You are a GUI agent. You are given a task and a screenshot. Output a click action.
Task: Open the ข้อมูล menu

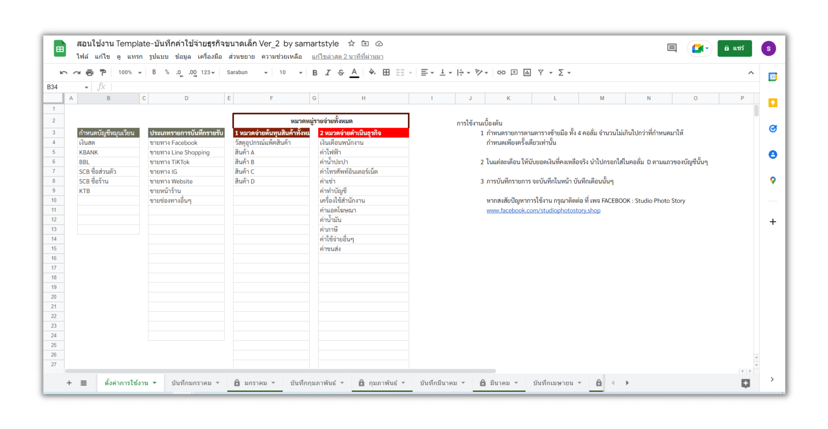(x=183, y=56)
